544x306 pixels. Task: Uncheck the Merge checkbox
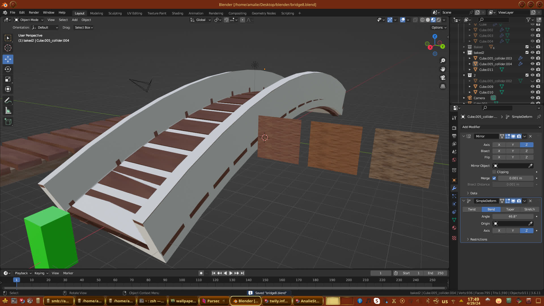(x=494, y=178)
